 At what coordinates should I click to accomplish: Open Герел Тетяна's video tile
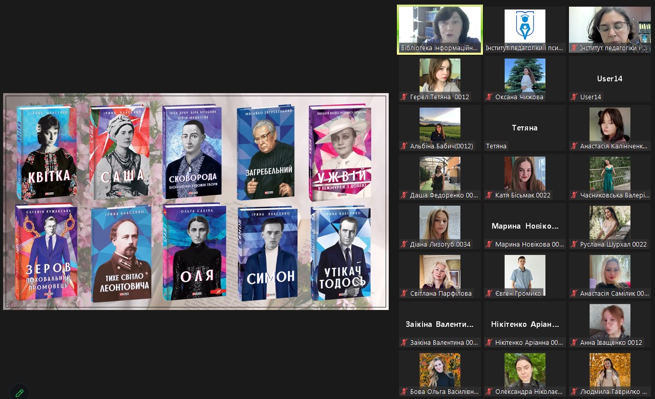(440, 79)
